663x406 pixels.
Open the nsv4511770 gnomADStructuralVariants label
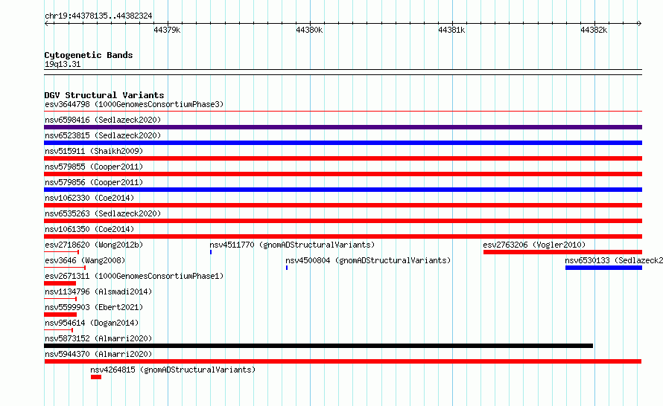click(x=292, y=245)
